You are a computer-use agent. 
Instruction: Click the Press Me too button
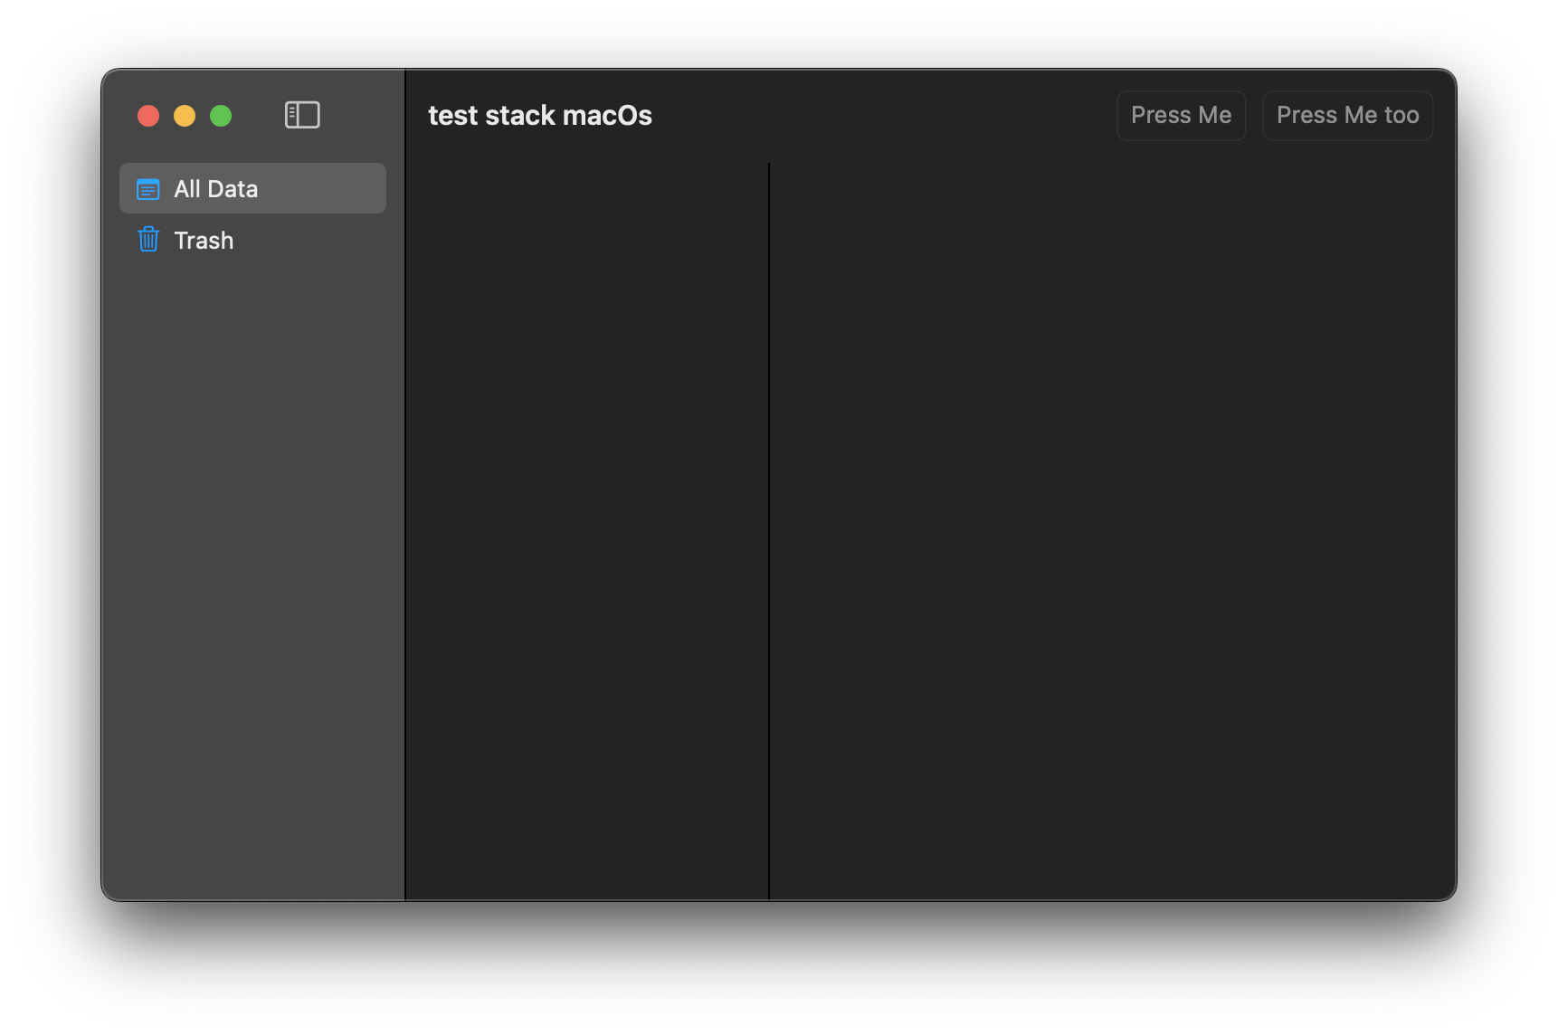(1347, 115)
